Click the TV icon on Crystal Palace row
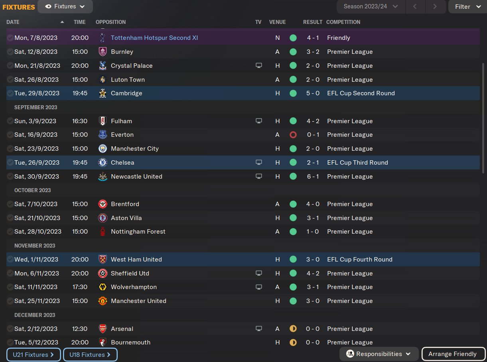Viewport: 487px width, 362px height. pyautogui.click(x=259, y=66)
